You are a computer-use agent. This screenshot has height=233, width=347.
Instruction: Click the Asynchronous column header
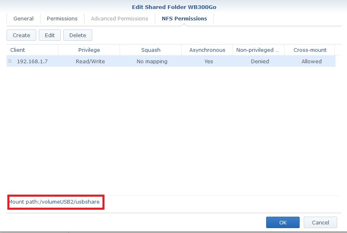coord(207,50)
